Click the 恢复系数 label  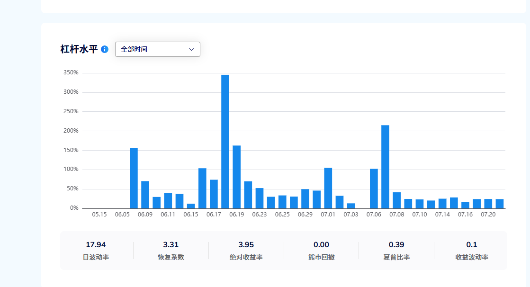[x=171, y=257]
